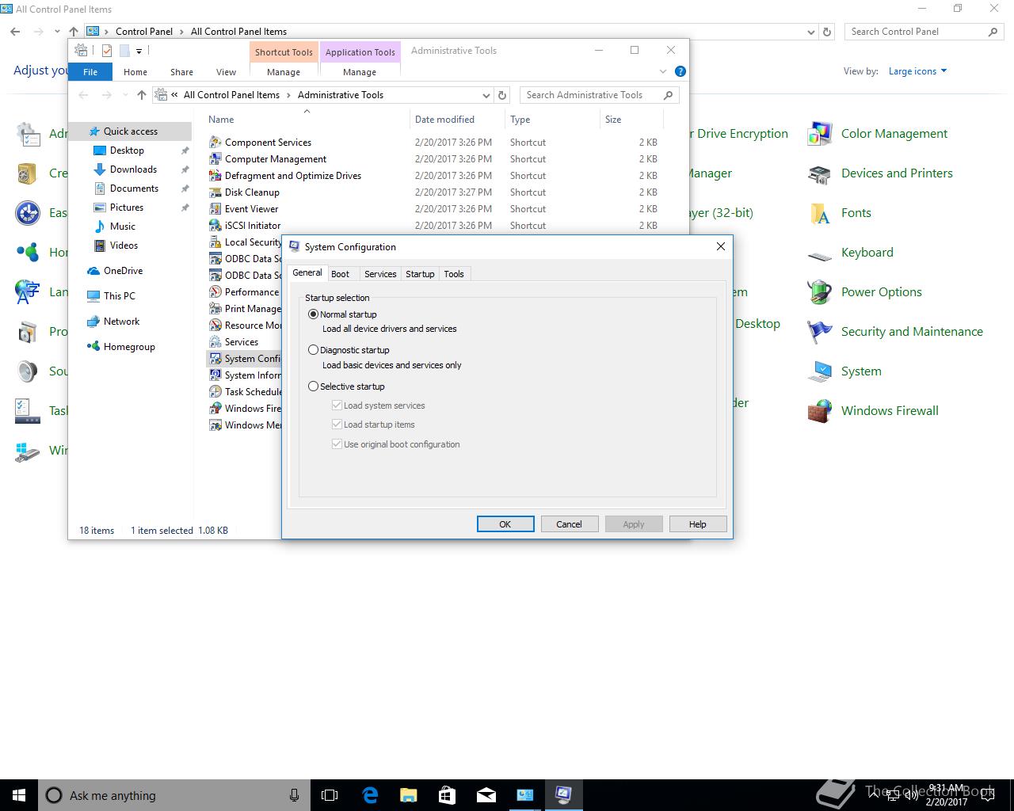Open Devices and Printers icon
Screen dimensions: 1014x811
819,173
